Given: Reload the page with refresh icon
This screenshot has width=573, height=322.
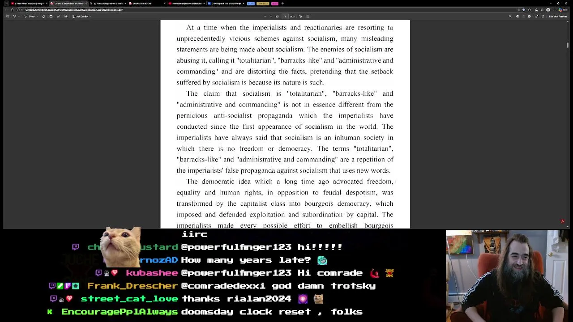Looking at the screenshot, I should [x=12, y=10].
